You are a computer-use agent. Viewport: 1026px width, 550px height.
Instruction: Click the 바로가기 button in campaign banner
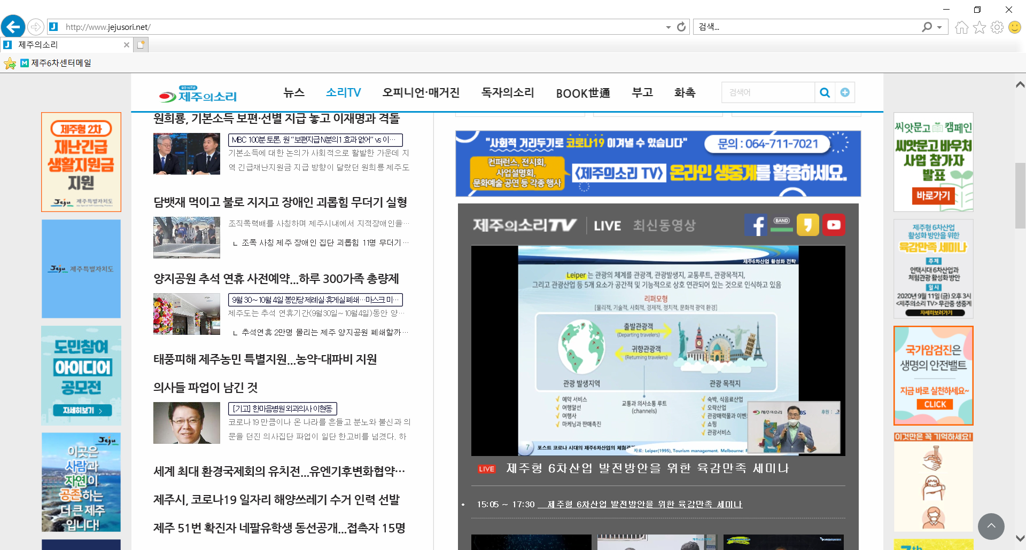pyautogui.click(x=933, y=195)
